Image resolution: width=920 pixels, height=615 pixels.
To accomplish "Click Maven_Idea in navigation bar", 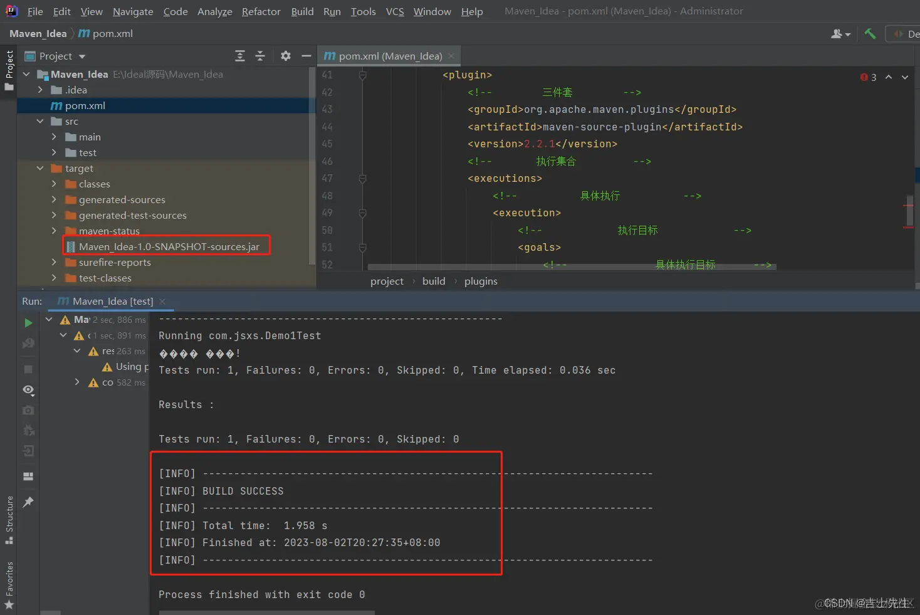I will [x=38, y=34].
